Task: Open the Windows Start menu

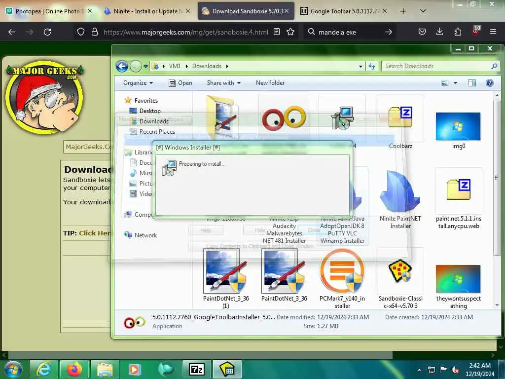Action: click(x=13, y=369)
